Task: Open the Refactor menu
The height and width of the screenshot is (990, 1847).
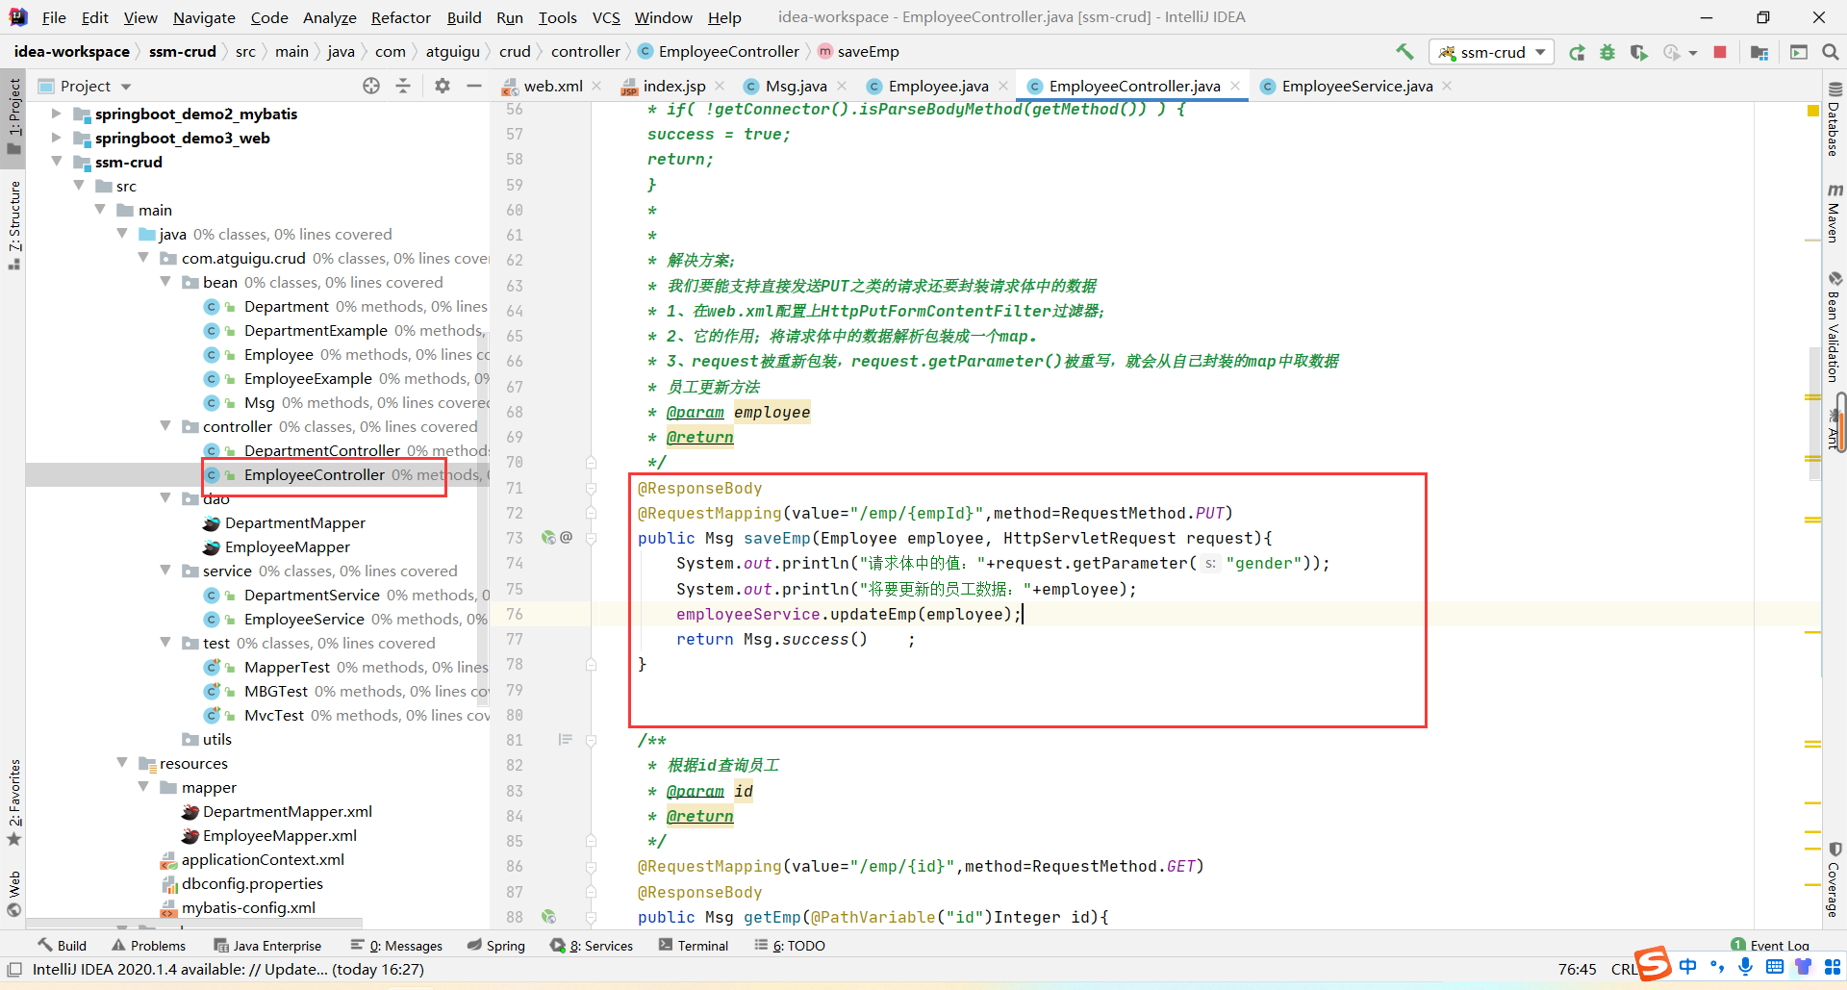Action: tap(400, 17)
